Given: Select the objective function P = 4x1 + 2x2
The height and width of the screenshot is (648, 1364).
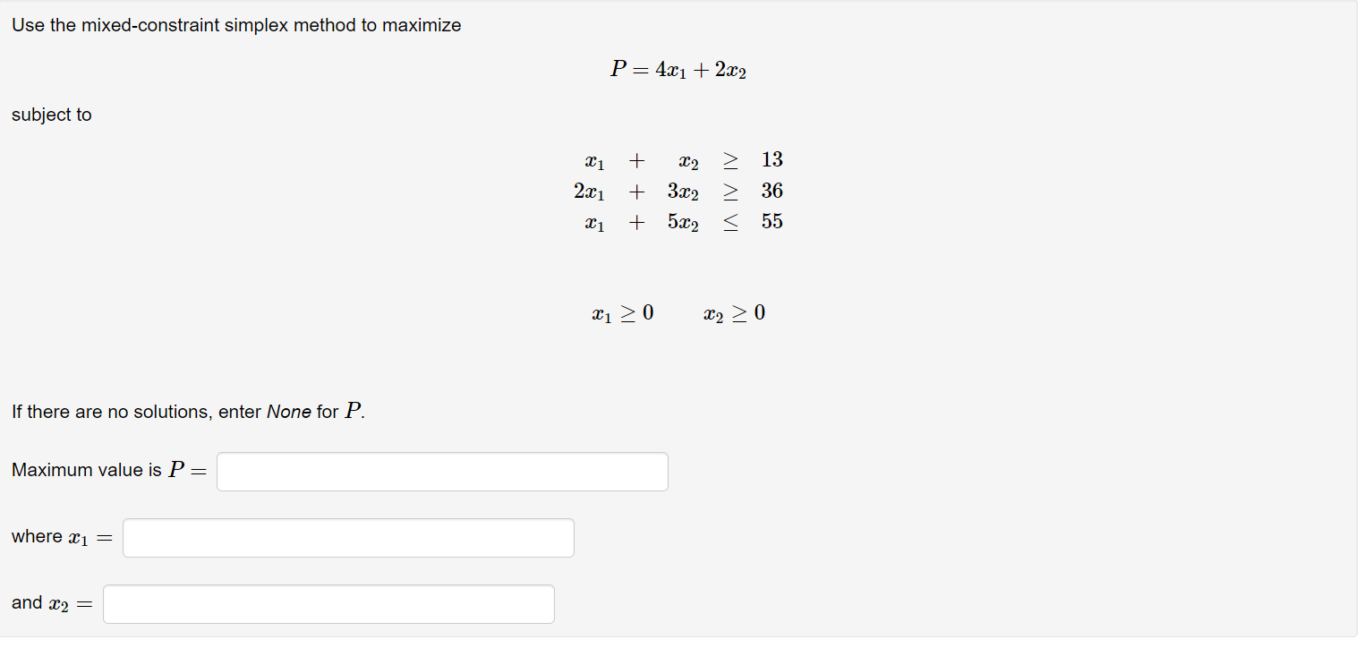Looking at the screenshot, I should click(679, 69).
